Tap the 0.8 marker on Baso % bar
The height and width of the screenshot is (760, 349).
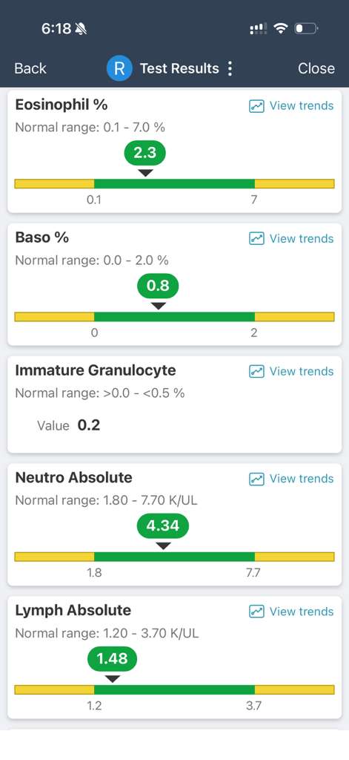coord(159,286)
